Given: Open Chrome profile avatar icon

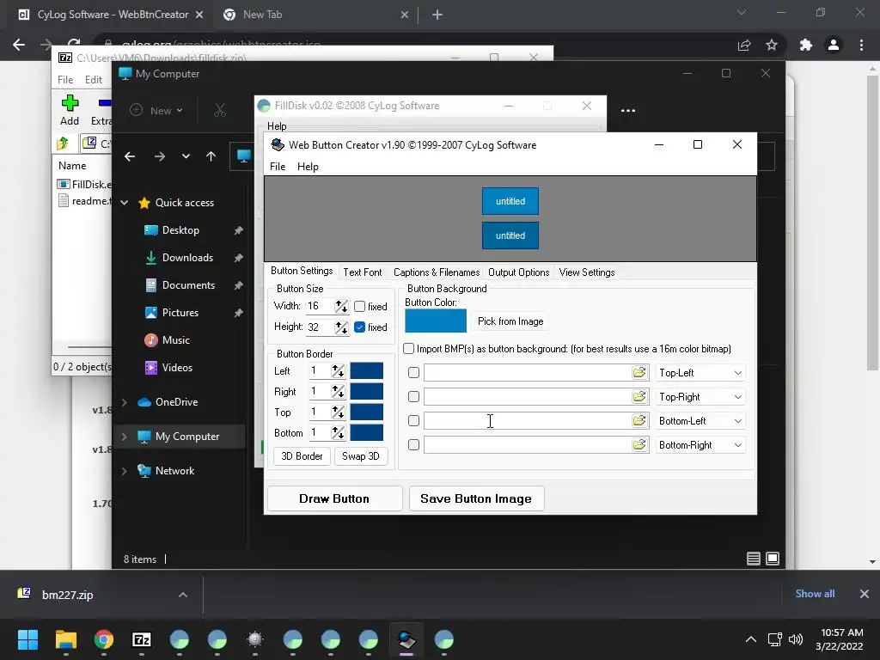Looking at the screenshot, I should 834,45.
